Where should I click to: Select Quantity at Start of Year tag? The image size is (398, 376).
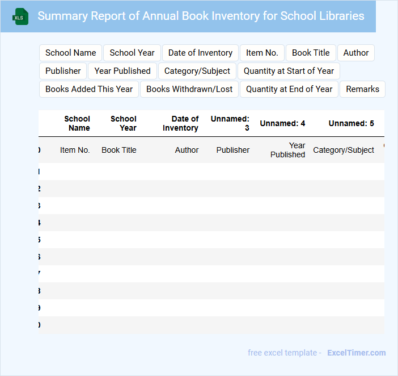[289, 71]
